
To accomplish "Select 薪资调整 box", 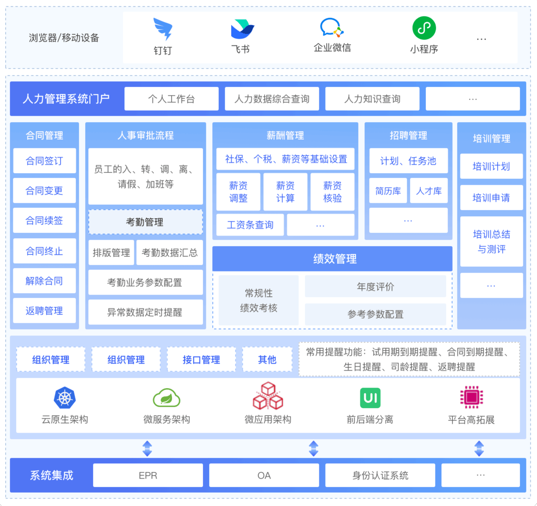I will click(238, 192).
